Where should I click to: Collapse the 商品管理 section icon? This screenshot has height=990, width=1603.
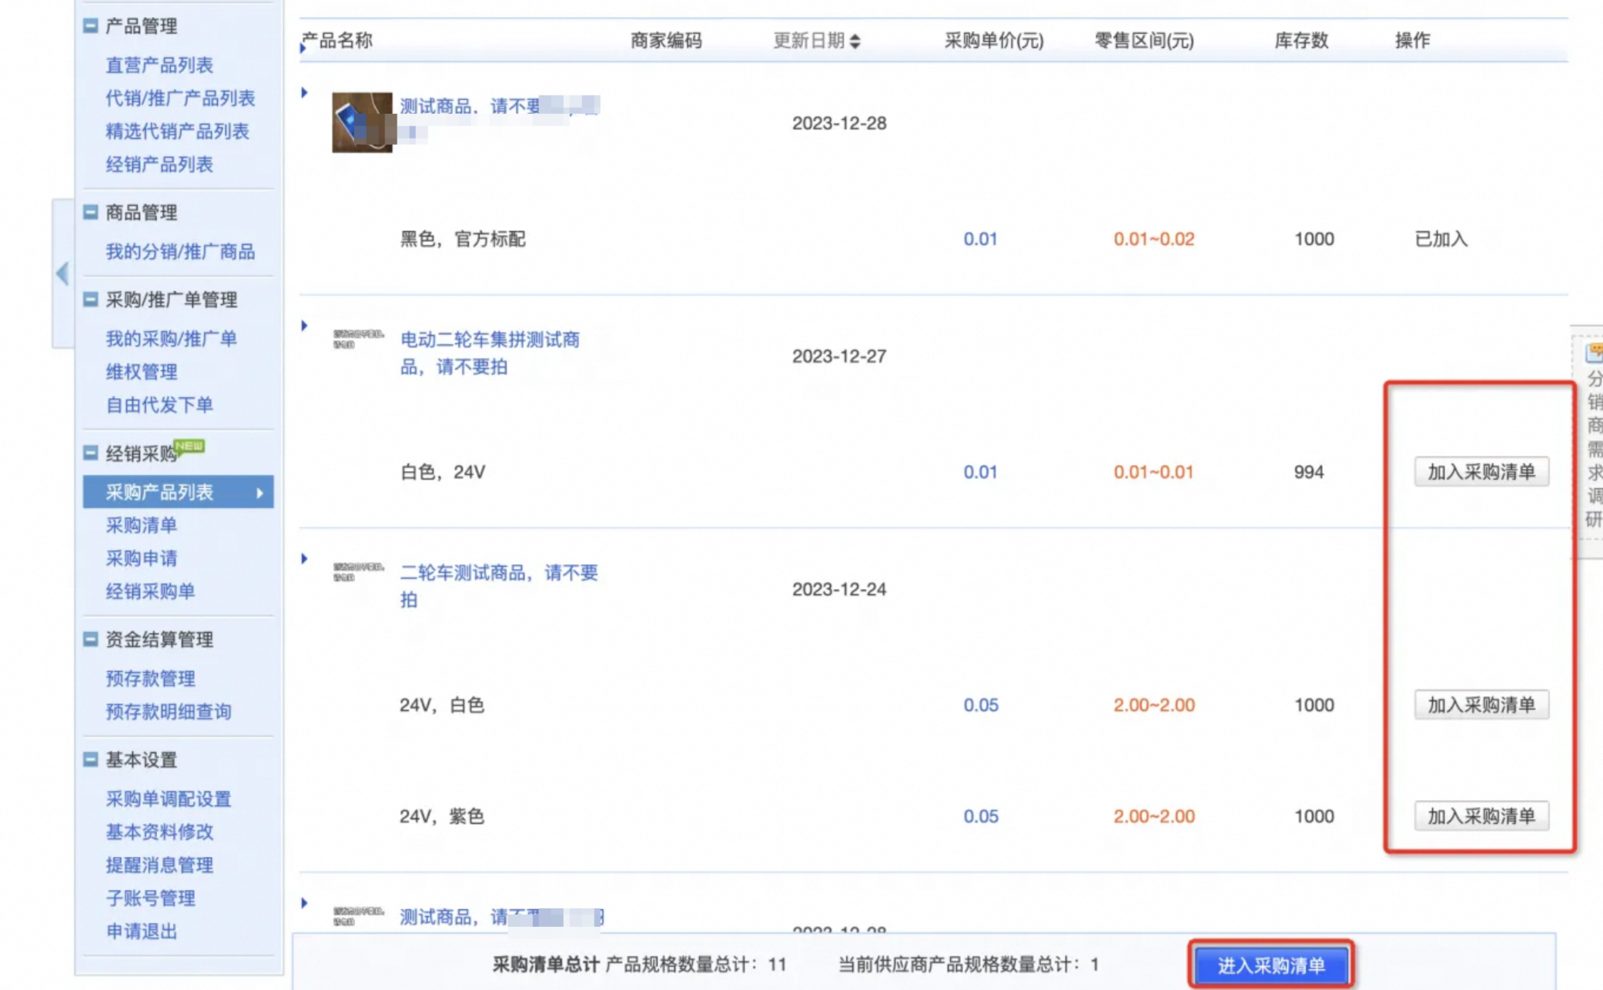pyautogui.click(x=90, y=212)
